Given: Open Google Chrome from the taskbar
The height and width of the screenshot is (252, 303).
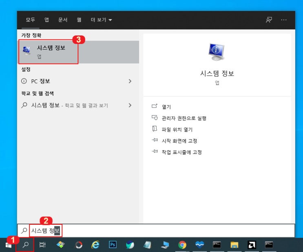Looking at the screenshot, I should pyautogui.click(x=182, y=245).
